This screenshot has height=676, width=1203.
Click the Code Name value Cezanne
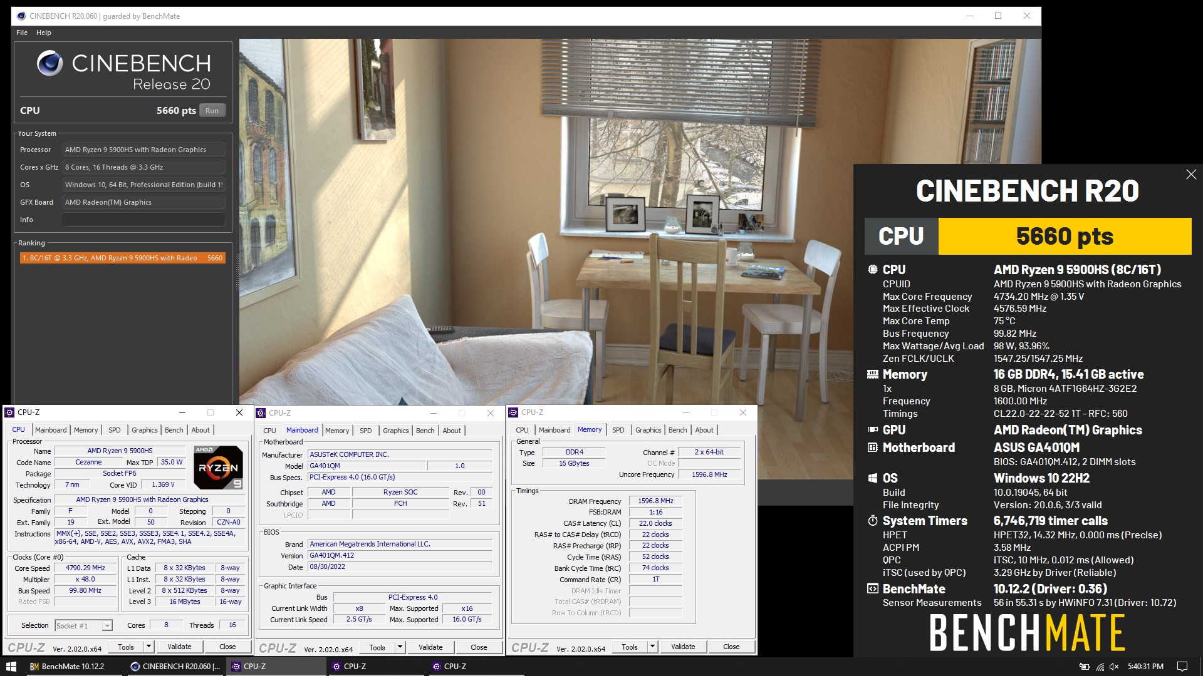click(x=88, y=463)
